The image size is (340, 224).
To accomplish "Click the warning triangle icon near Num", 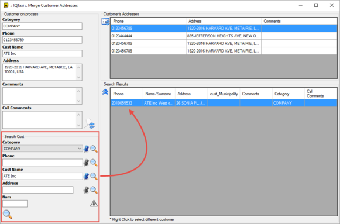I will click(x=94, y=204).
